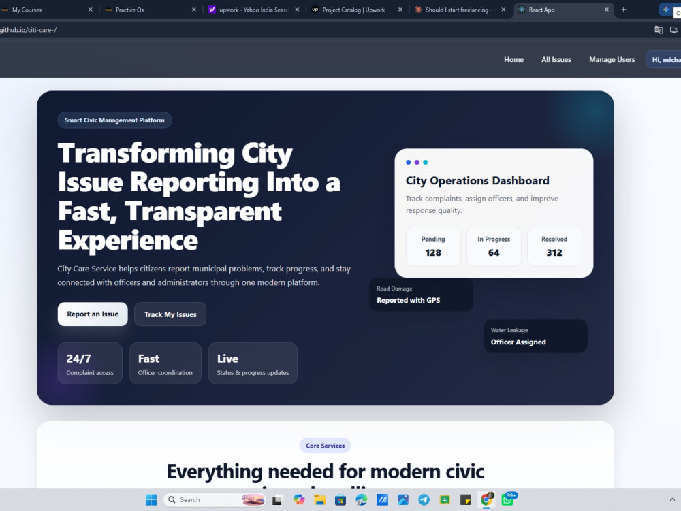Click the Water Leakage Officer Assigned card
The image size is (681, 511).
535,336
